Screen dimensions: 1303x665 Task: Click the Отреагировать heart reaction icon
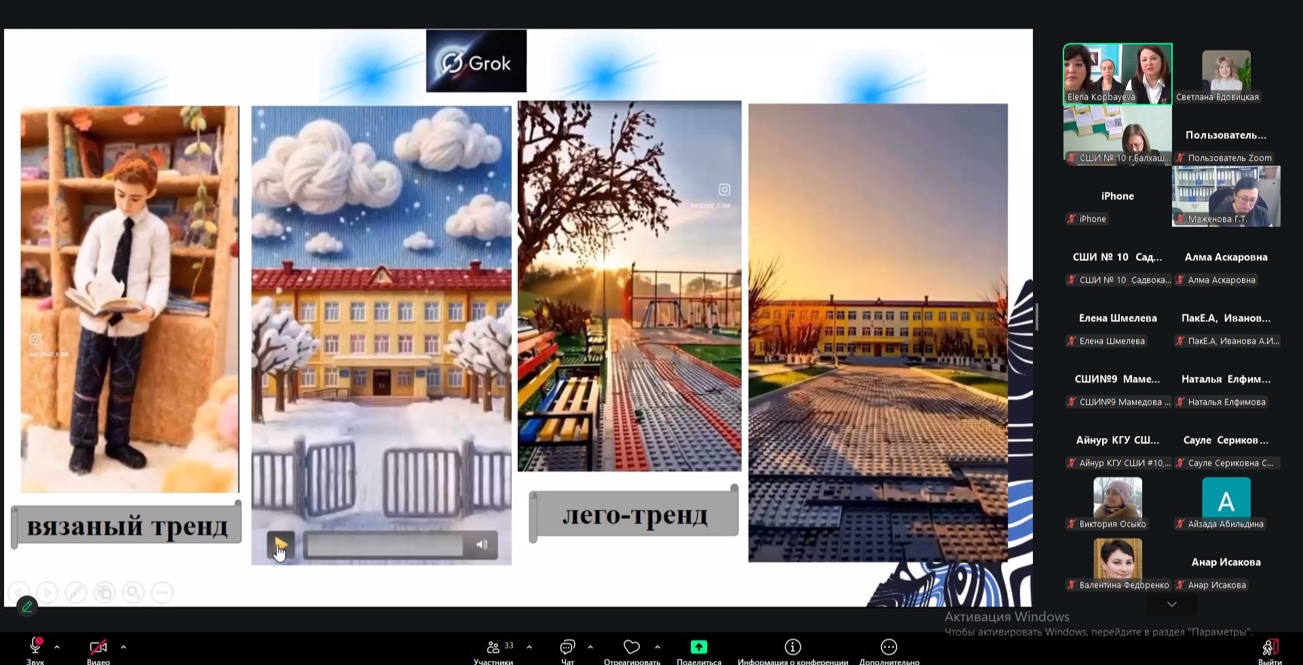point(632,647)
